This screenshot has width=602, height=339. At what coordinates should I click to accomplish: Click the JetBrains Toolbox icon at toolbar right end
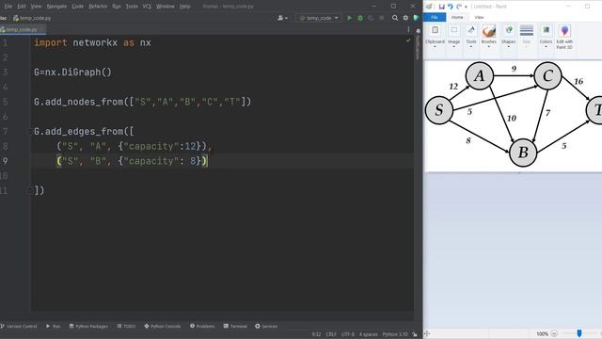pyautogui.click(x=416, y=18)
